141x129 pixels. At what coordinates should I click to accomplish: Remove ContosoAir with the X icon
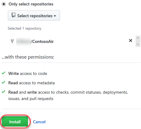130,40
